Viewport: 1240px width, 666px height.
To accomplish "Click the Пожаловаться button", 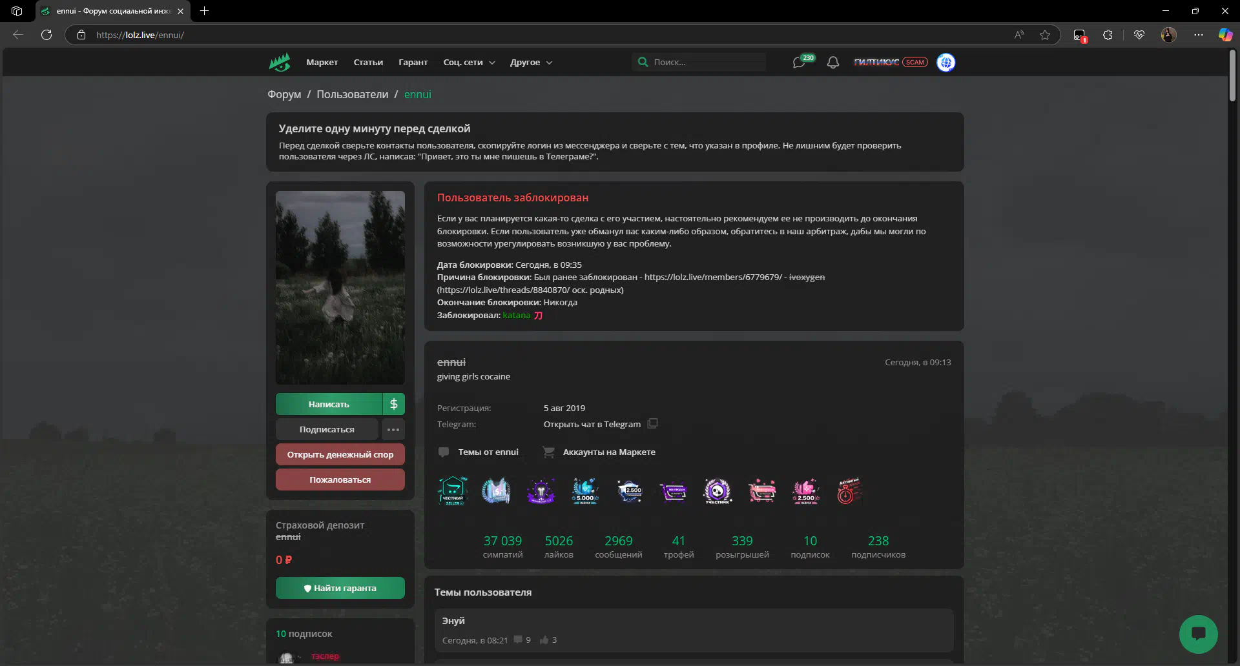I will 340,479.
